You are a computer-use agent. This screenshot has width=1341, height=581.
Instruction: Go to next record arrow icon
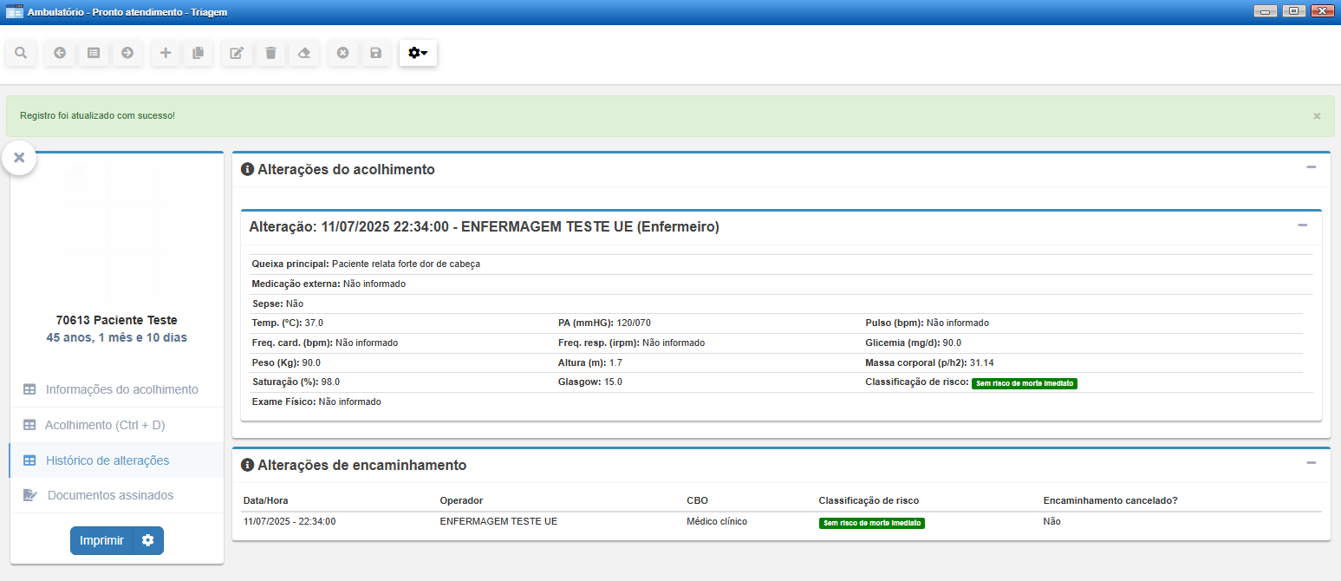pos(127,53)
